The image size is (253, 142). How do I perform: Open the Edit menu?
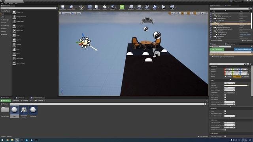pos(6,4)
